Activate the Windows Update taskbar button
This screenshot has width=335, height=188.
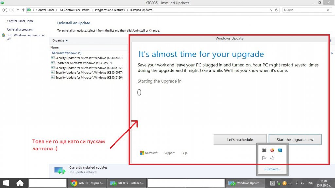(x=245, y=183)
